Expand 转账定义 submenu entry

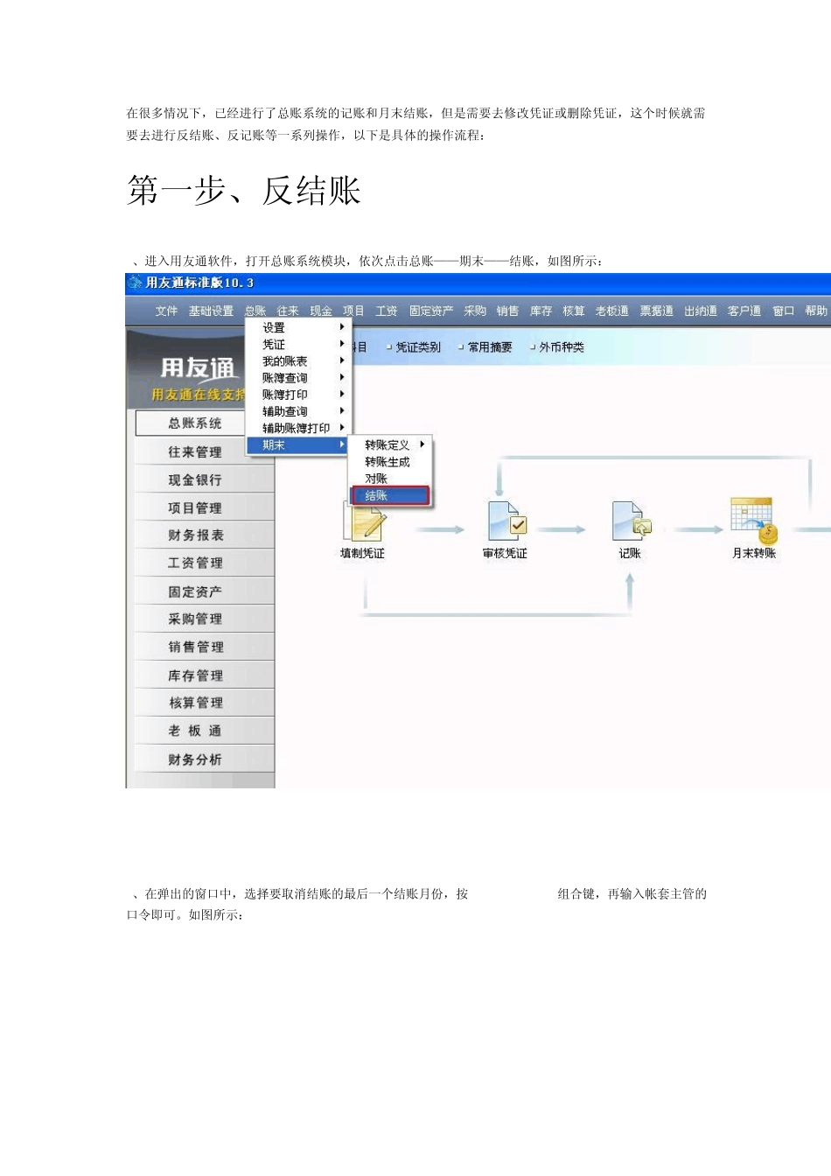[x=391, y=444]
